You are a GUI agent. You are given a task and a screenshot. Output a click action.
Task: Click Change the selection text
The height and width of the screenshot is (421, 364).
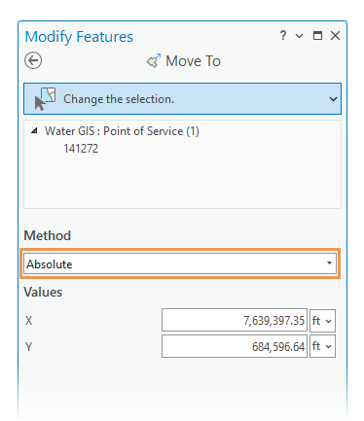tap(119, 99)
